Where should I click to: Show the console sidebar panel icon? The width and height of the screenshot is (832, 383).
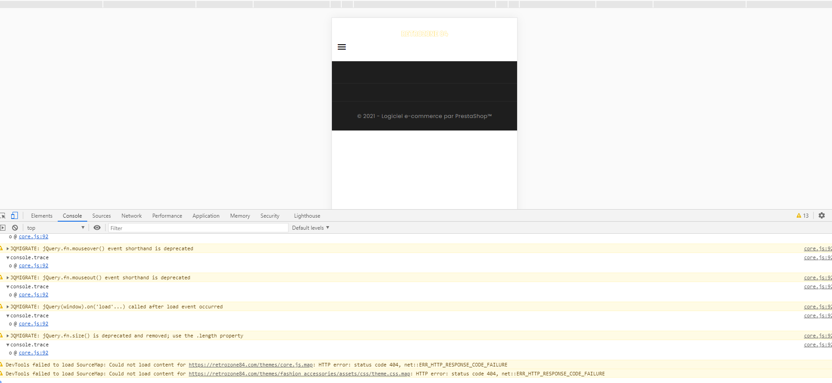pyautogui.click(x=3, y=227)
